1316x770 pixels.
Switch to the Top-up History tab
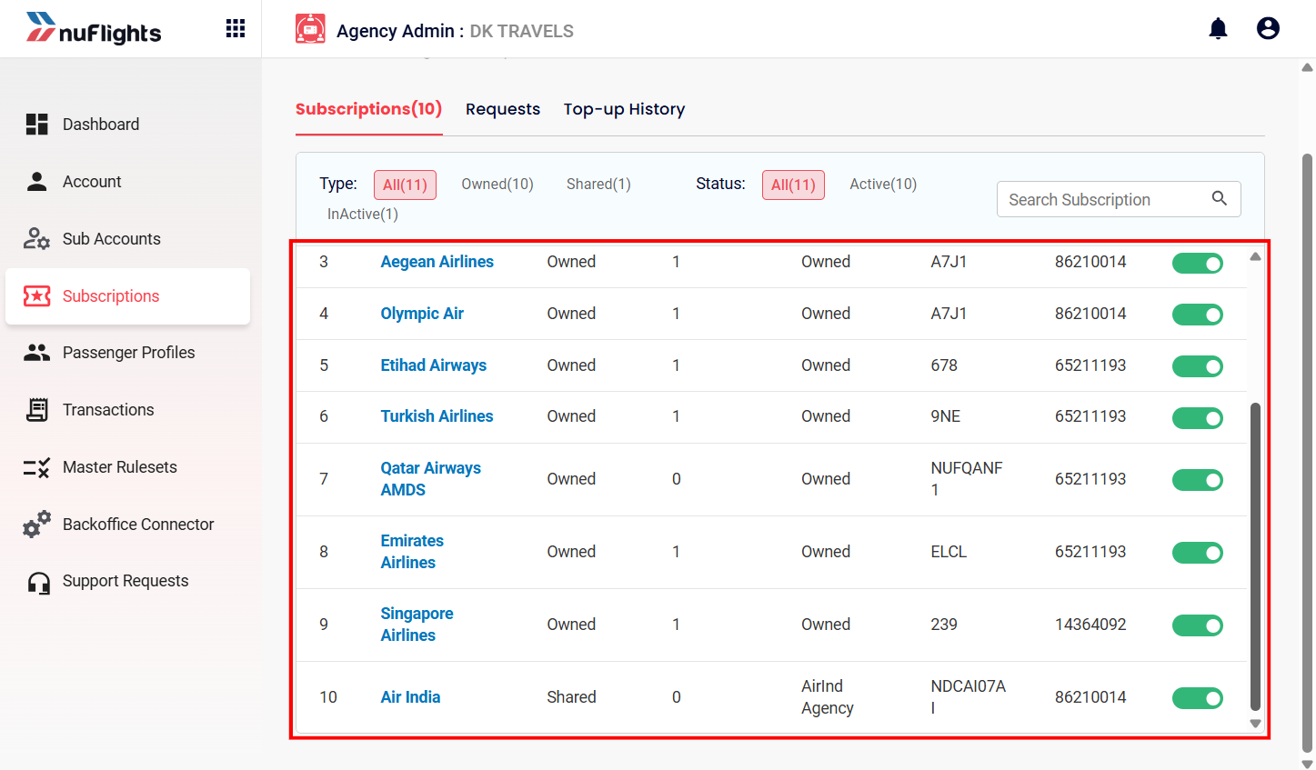624,109
